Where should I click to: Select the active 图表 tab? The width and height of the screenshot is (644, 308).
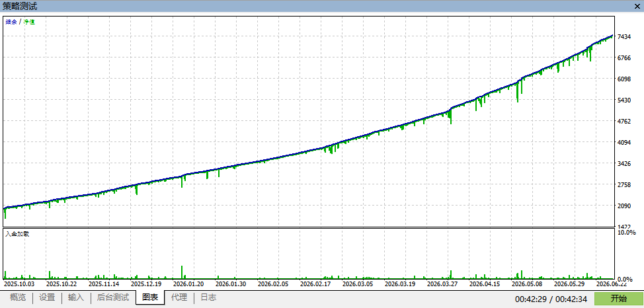[150, 297]
